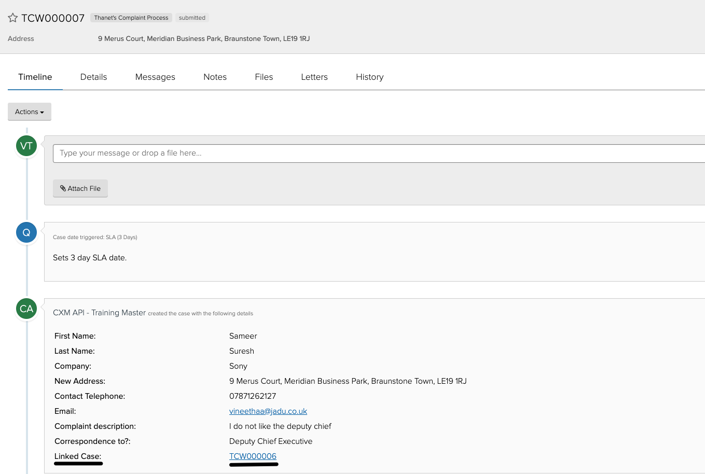
Task: Click the Attach File button
Action: 80,188
